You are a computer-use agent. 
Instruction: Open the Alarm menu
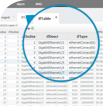[21, 4]
